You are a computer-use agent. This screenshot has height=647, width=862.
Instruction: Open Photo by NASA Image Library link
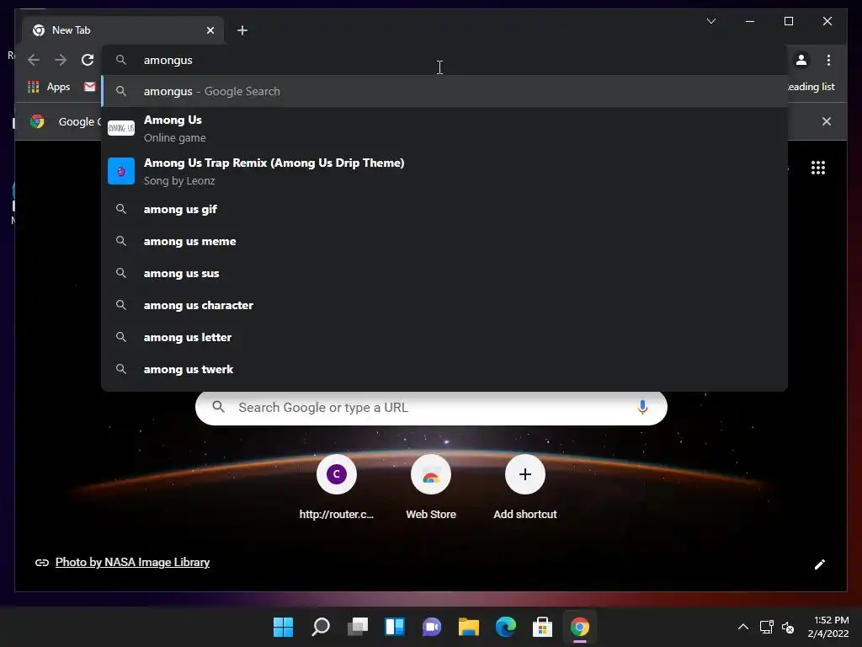[132, 562]
